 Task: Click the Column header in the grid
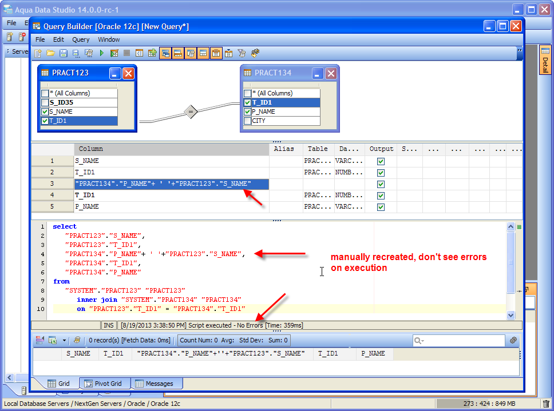coord(172,149)
